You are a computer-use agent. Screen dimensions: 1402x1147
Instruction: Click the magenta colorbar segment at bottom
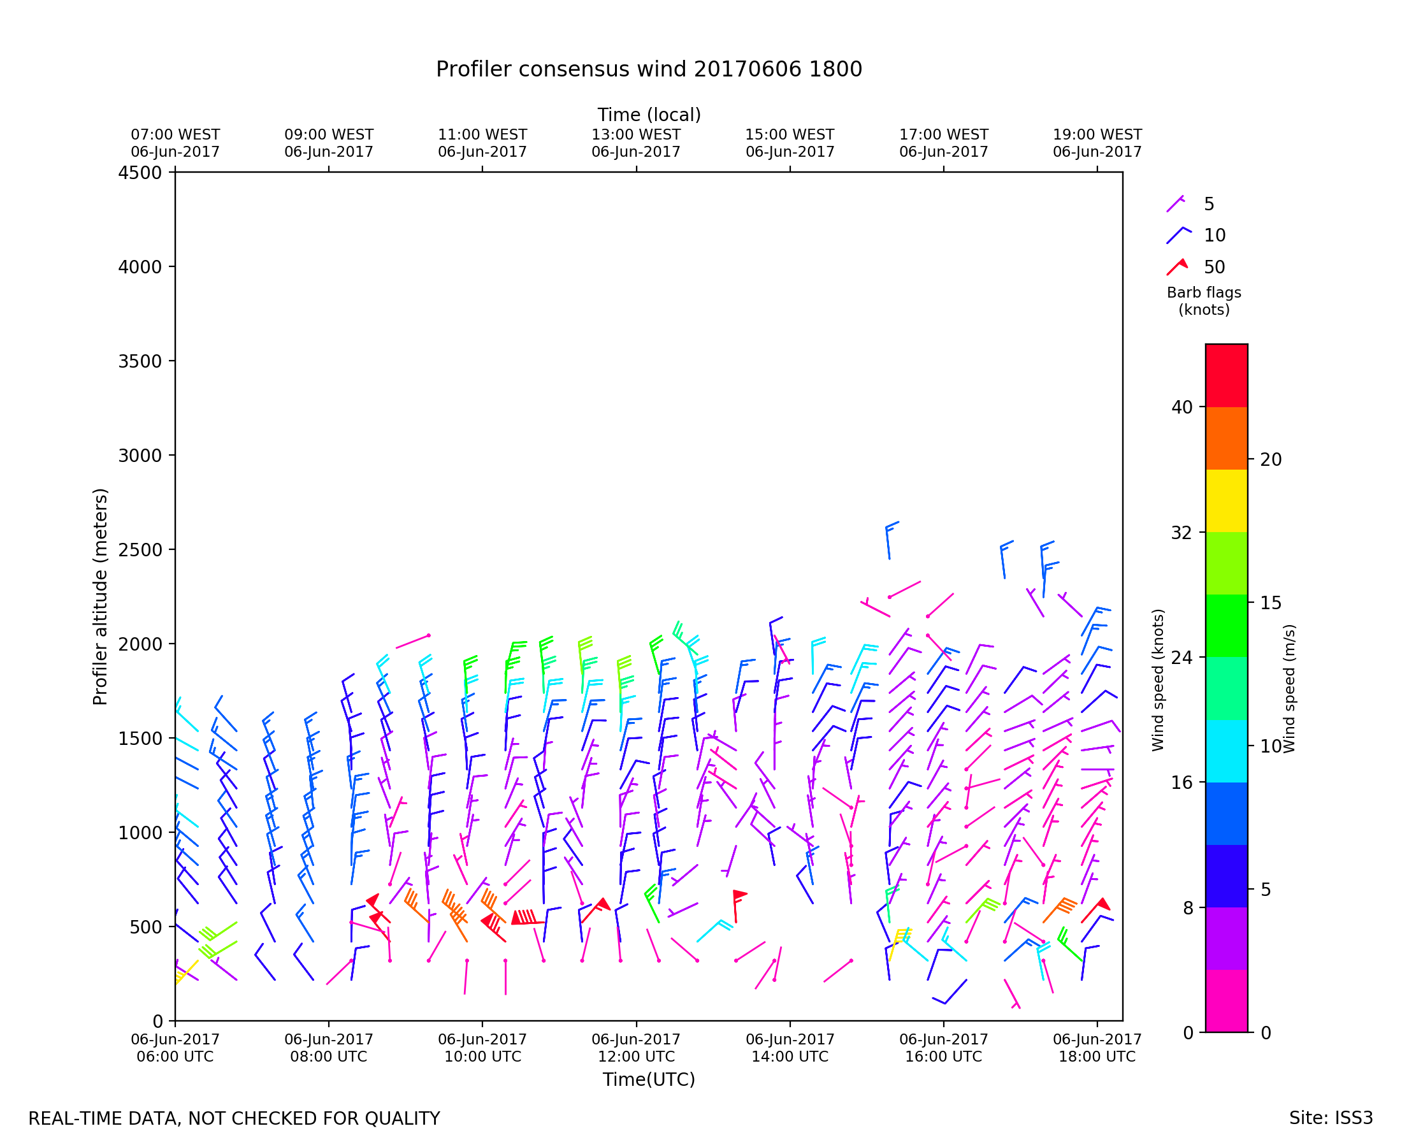[x=1226, y=1001]
